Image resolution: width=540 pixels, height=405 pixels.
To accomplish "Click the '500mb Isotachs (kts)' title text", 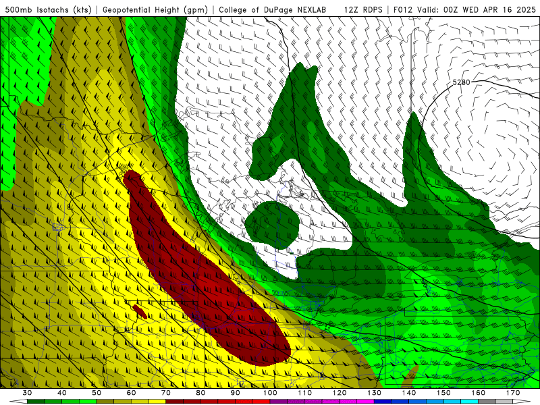I will coord(47,9).
